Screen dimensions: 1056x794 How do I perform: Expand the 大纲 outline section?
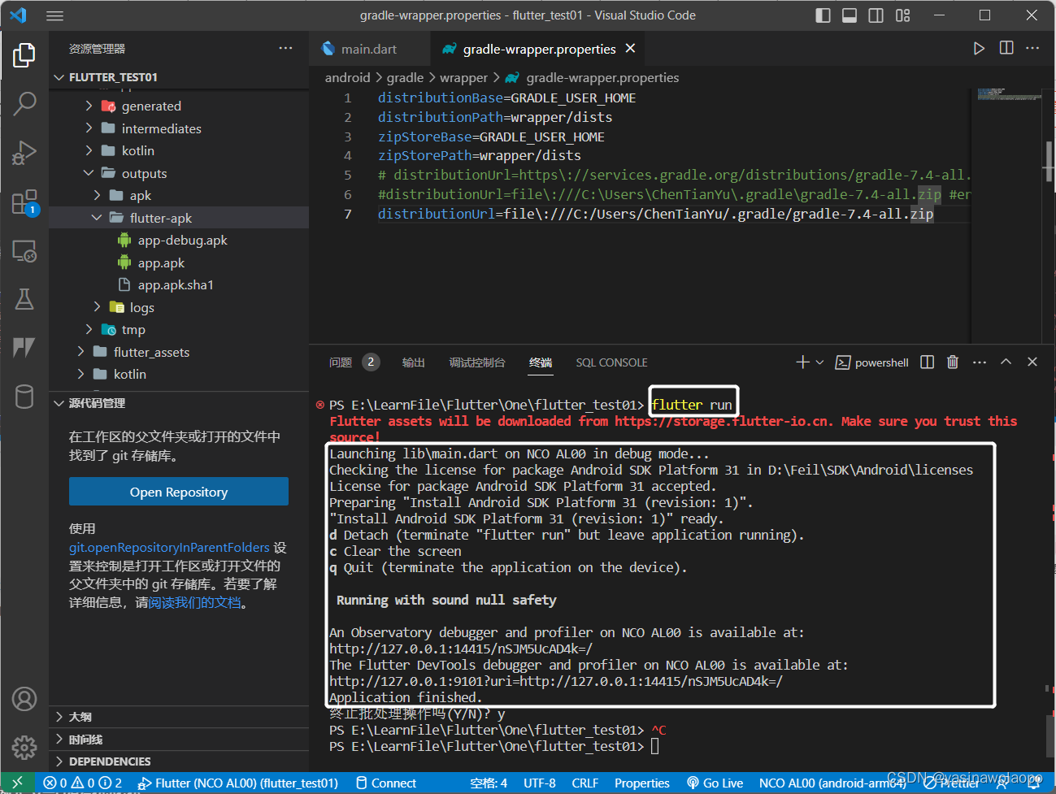[x=179, y=717]
